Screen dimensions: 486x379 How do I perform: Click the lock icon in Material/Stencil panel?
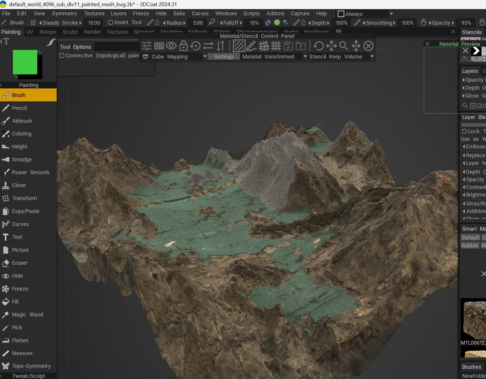coord(183,46)
